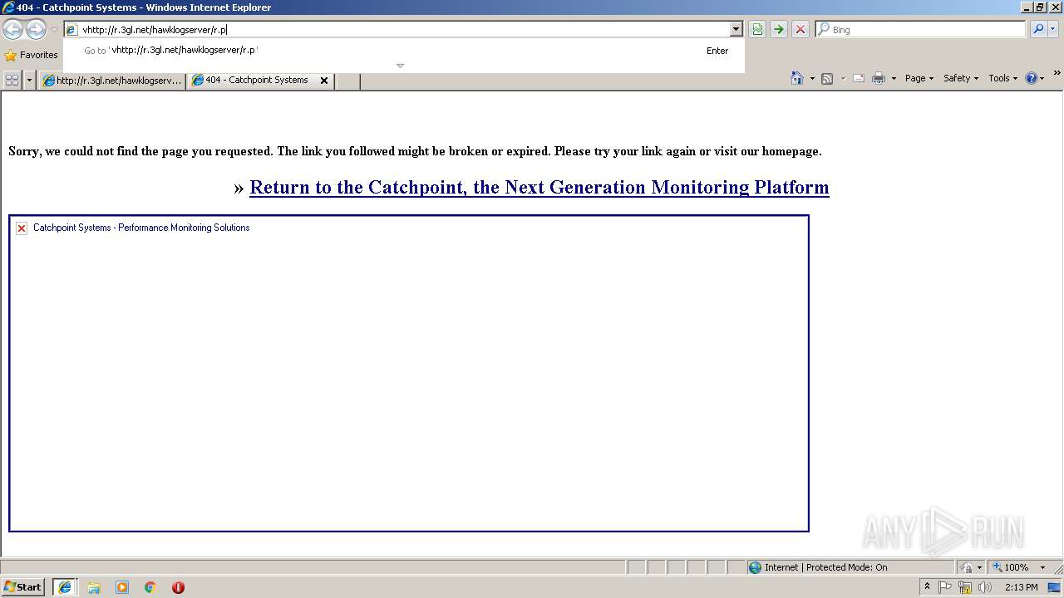Viewport: 1064px width, 598px height.
Task: Click the Zoom level 100% button
Action: coord(1010,567)
